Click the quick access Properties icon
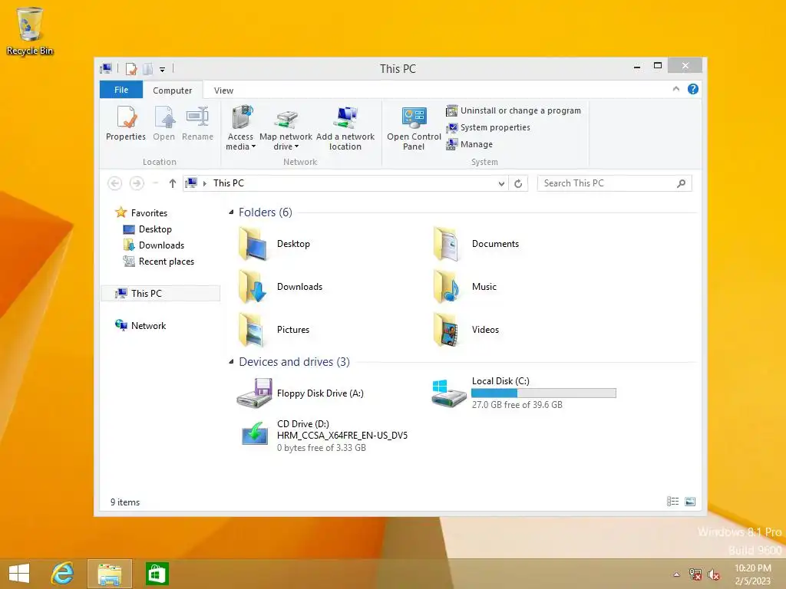The height and width of the screenshot is (589, 786). pyautogui.click(x=131, y=68)
